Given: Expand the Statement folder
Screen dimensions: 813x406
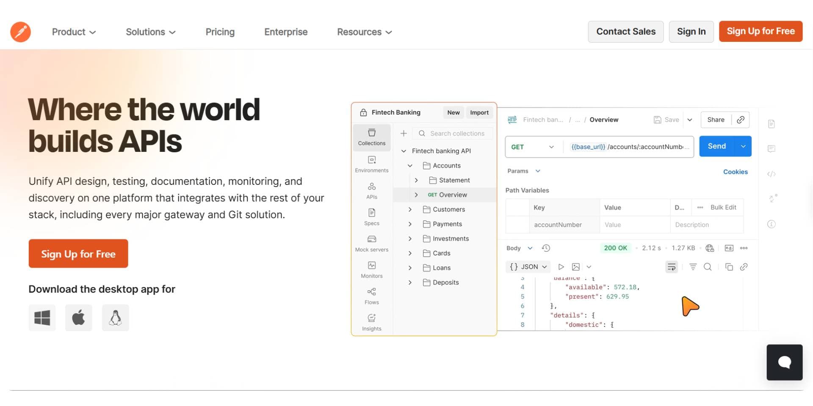Looking at the screenshot, I should 416,180.
